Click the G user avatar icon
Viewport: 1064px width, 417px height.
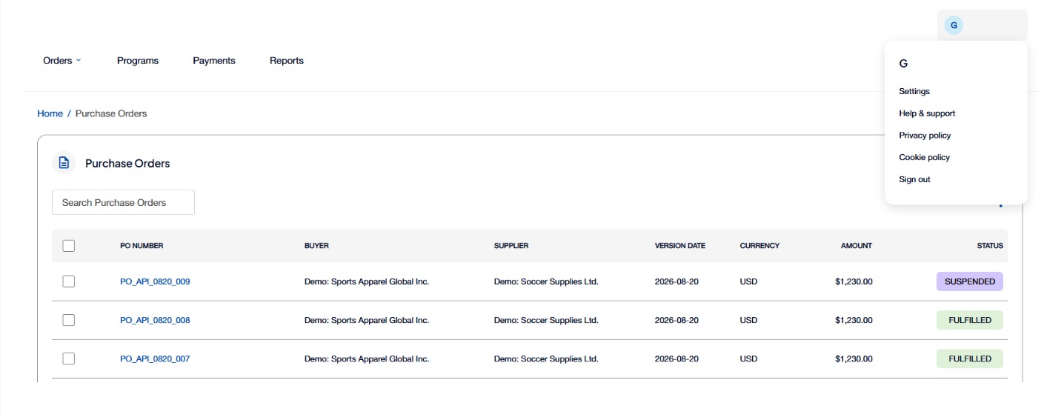pyautogui.click(x=954, y=25)
